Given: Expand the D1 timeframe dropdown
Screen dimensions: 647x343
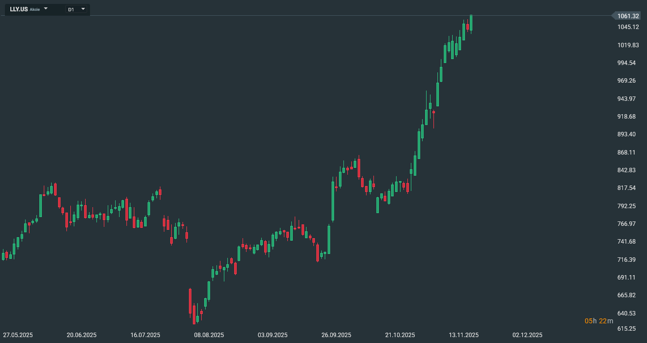Looking at the screenshot, I should 83,9.
